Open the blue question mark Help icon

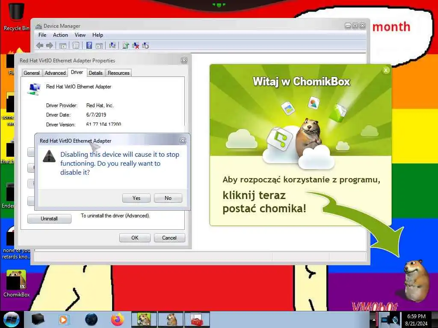89,45
